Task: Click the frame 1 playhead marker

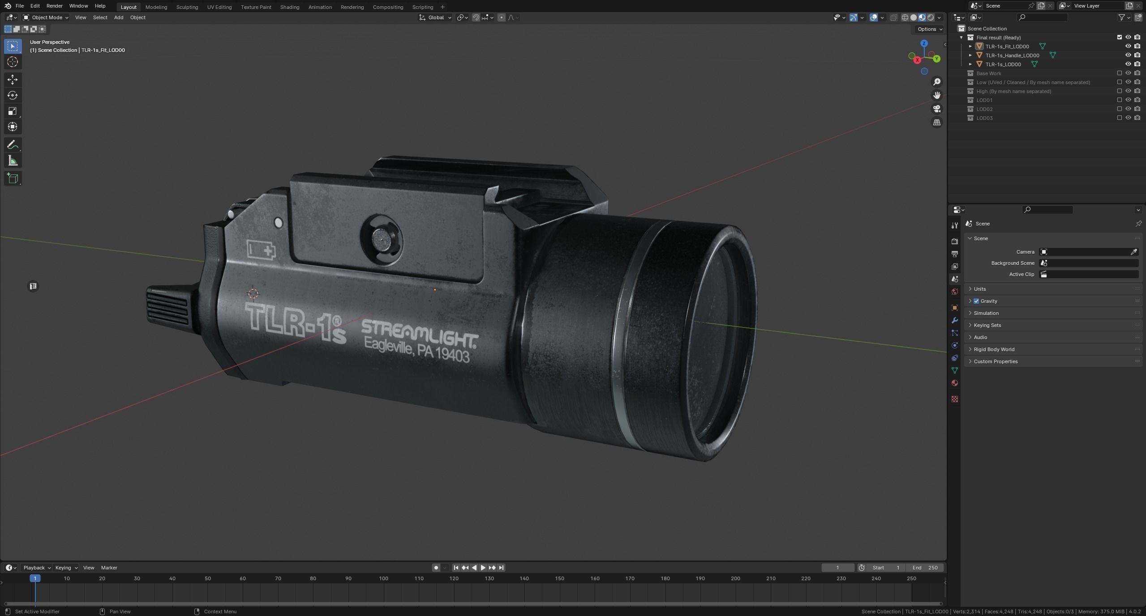Action: (x=35, y=578)
